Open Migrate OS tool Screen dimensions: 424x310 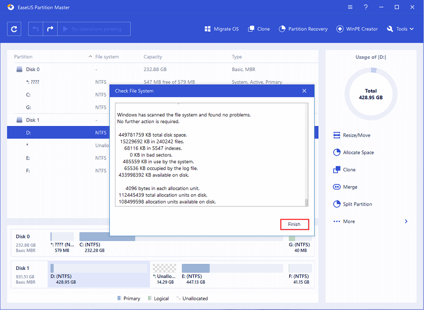221,29
